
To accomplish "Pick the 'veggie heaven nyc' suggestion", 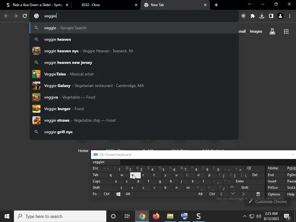I will pyautogui.click(x=134, y=51).
